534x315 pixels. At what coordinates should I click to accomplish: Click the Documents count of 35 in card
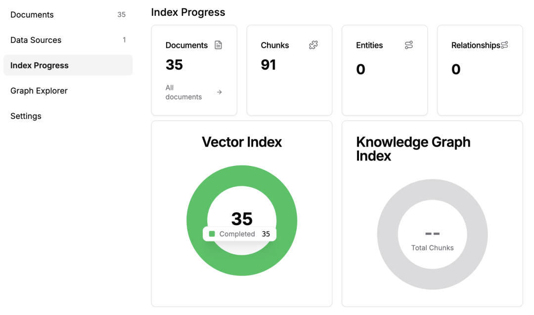tap(174, 65)
